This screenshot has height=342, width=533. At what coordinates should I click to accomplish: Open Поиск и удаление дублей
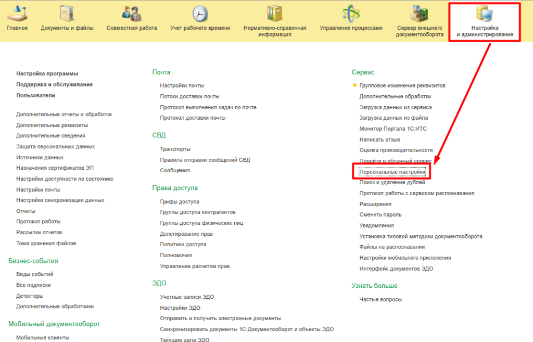tap(392, 182)
